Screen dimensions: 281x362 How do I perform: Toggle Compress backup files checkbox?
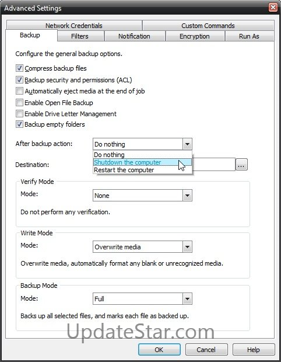[x=19, y=68]
